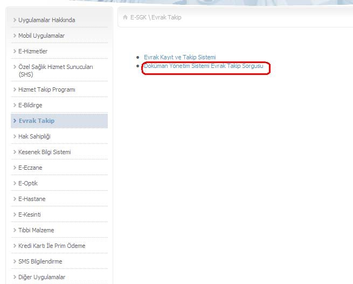Expand the E-Optik chevron arrow
The width and height of the screenshot is (353, 284).
click(15, 183)
